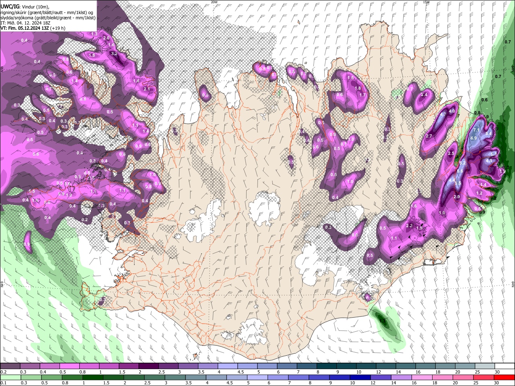Click the '3.5' label in the snow legend row
Screen dimensions: 515x386
pos(201,372)
